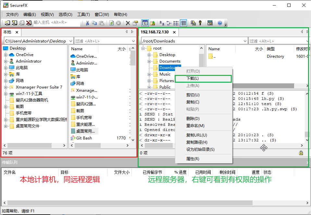The image size is (311, 215).
Task: Click the blue Help question-mark icon
Action: [x=220, y=23]
